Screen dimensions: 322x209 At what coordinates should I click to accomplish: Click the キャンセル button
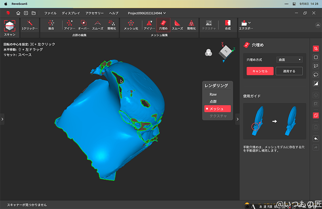tap(260, 71)
